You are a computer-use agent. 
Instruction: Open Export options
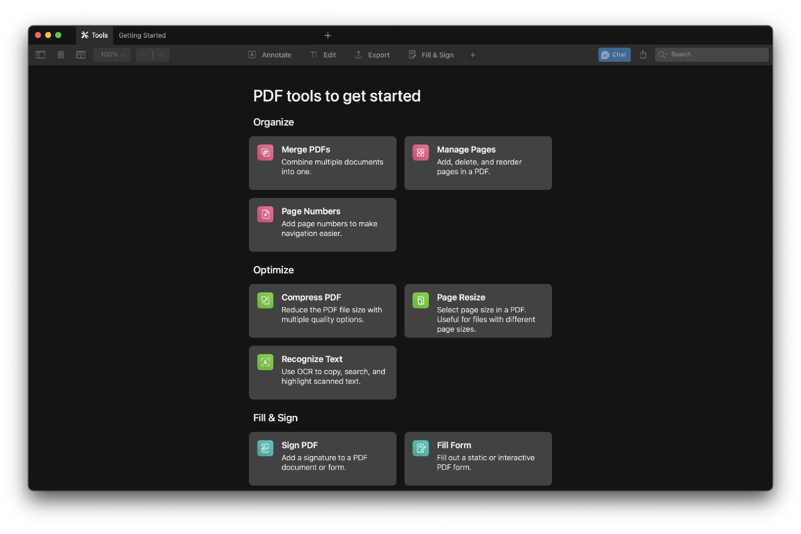pos(372,55)
